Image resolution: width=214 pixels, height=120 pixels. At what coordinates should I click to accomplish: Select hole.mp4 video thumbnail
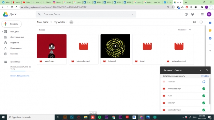[115, 46]
